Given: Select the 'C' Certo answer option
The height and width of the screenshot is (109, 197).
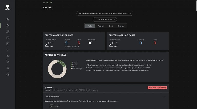Looking at the screenshot, I should [x=51, y=106].
